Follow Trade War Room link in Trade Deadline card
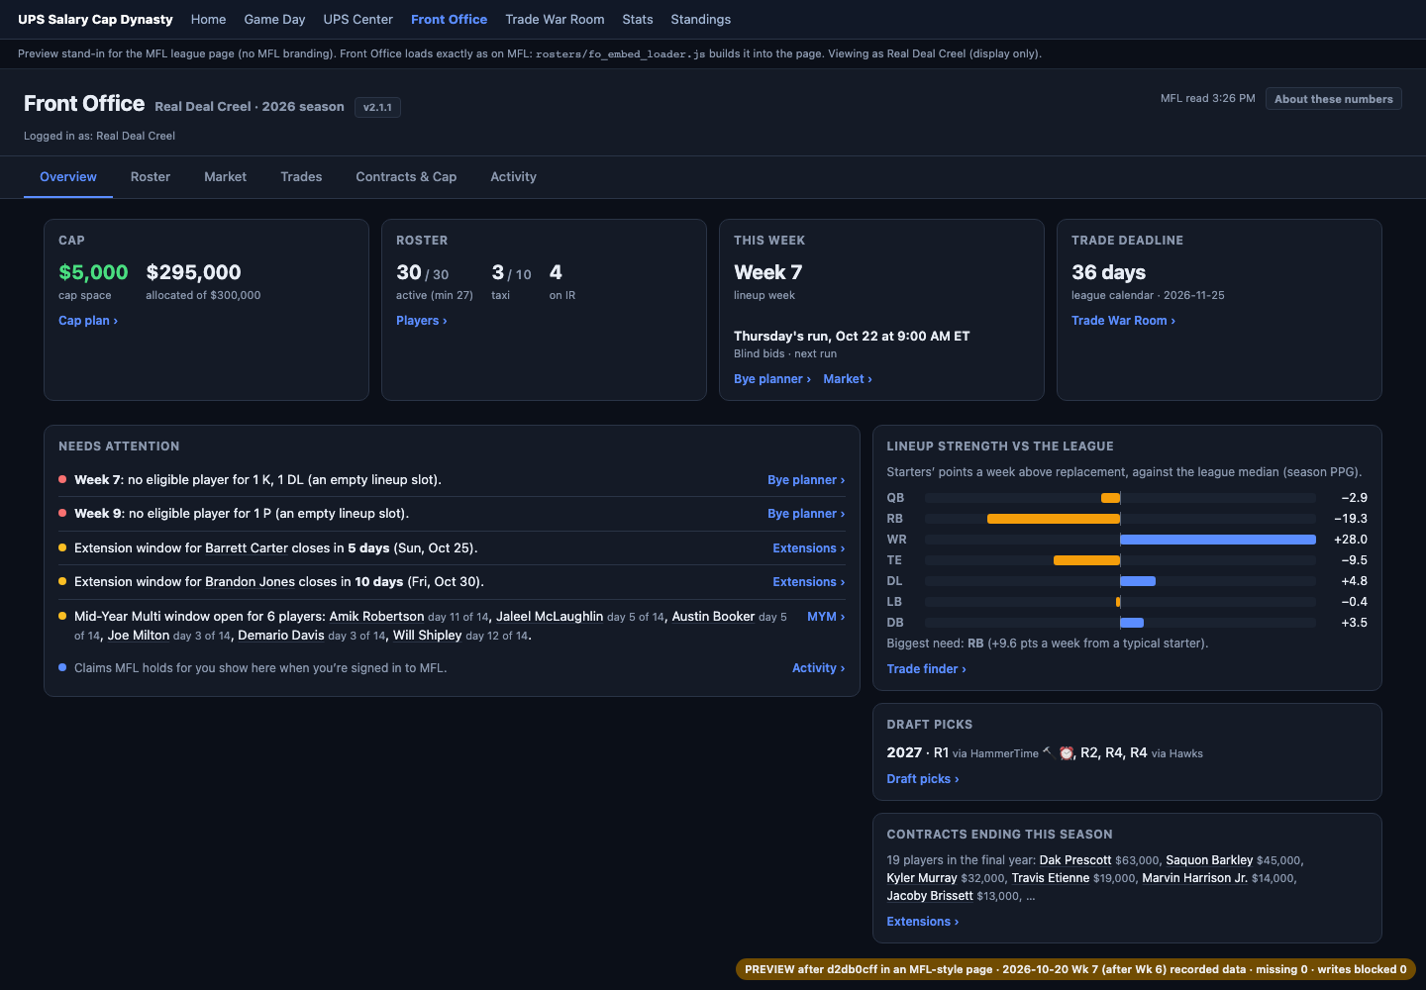Image resolution: width=1426 pixels, height=990 pixels. tap(1123, 321)
